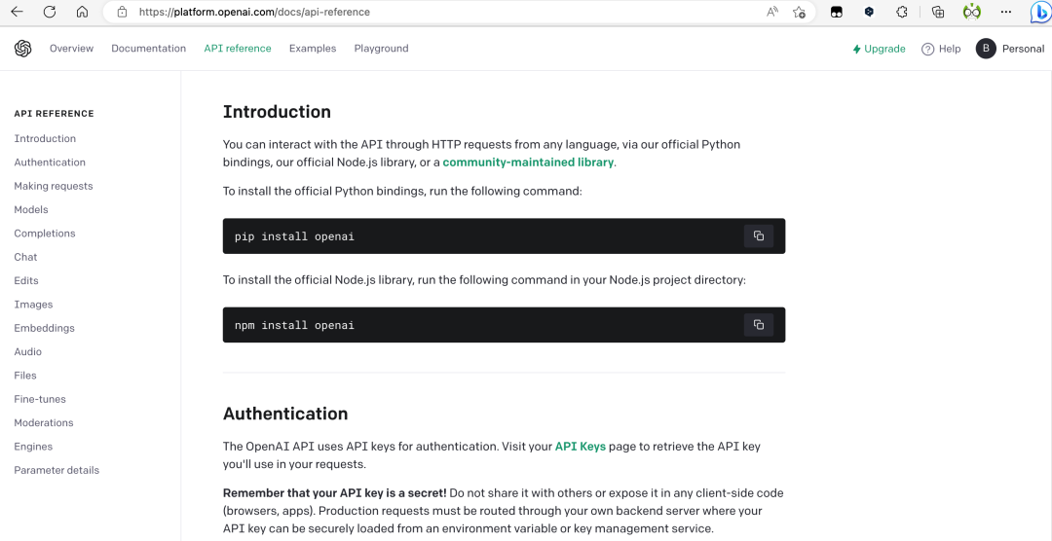
Task: Open the Examples tab
Action: coord(313,49)
